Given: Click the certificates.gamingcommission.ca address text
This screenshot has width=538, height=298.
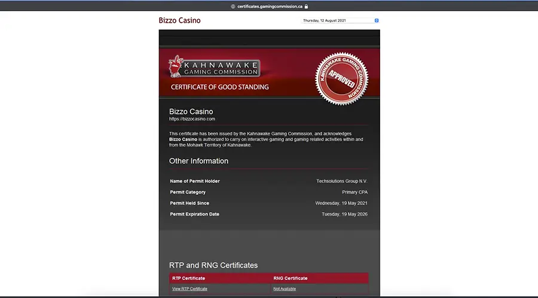Looking at the screenshot, I should pos(270,7).
